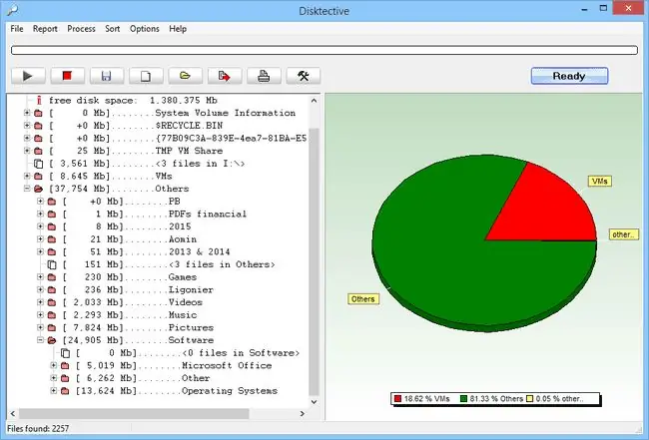Print the report with printer icon
The image size is (649, 440).
(x=264, y=76)
